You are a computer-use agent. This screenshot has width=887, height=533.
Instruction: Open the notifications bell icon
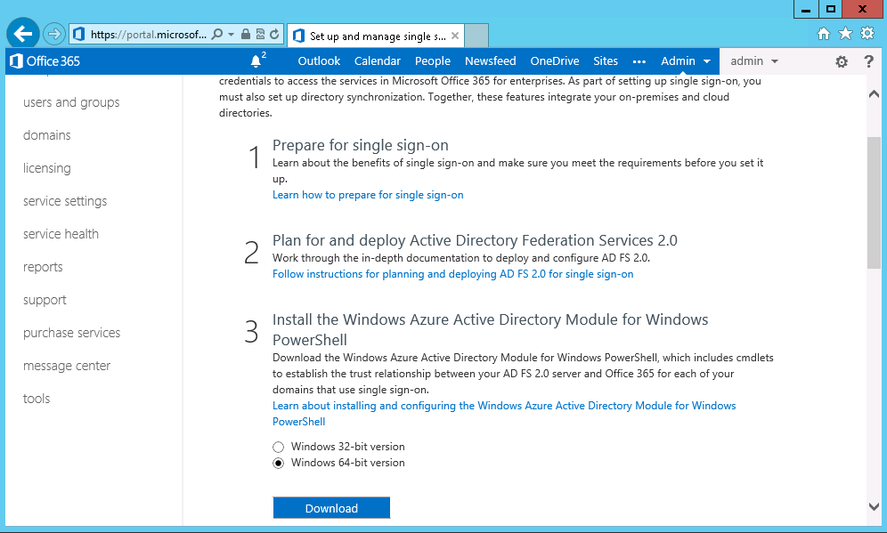click(256, 61)
